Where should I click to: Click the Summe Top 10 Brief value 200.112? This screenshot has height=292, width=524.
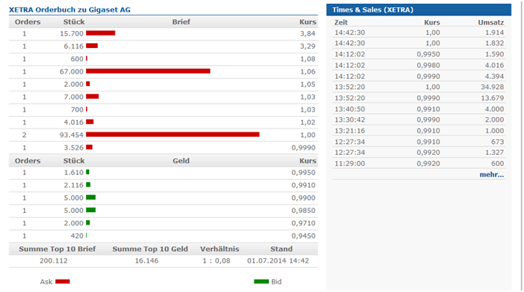[53, 260]
